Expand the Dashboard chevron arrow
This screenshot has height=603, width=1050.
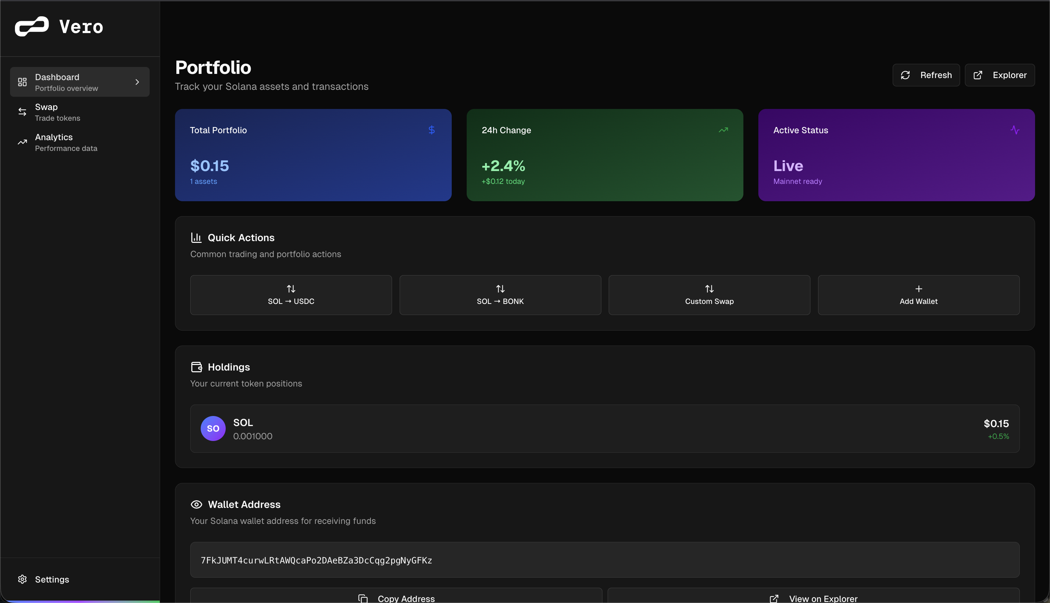pos(137,82)
